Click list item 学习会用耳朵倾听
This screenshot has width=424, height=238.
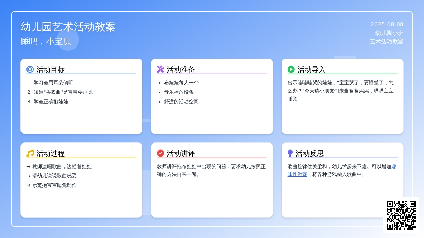(x=53, y=83)
